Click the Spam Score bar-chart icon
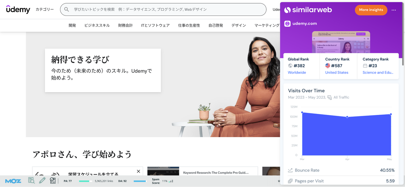This screenshot has height=187, width=405. [x=171, y=181]
